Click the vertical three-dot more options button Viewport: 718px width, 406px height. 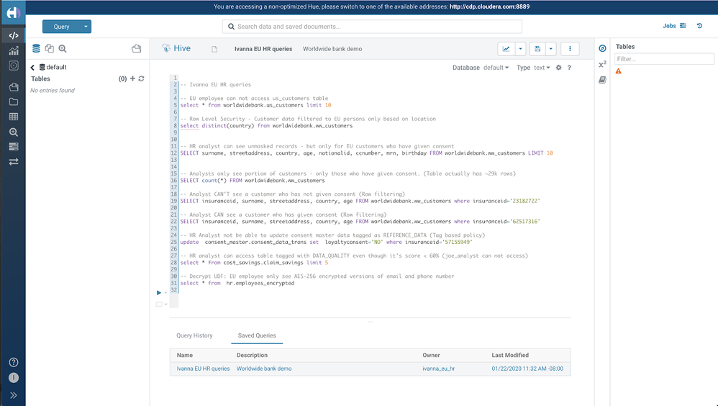(x=570, y=49)
